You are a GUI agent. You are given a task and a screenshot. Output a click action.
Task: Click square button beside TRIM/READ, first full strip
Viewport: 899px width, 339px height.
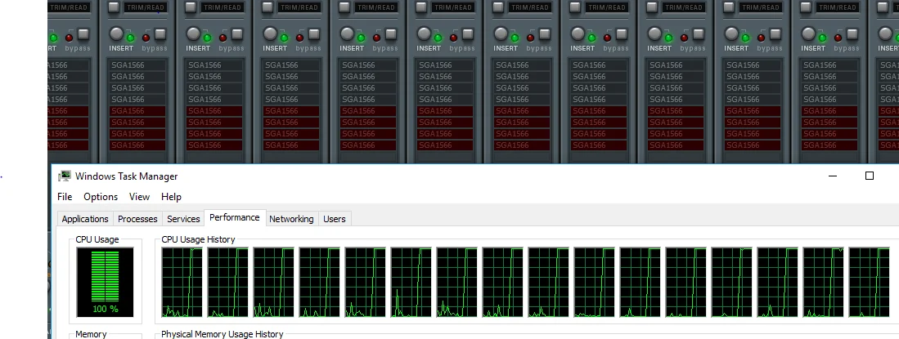tap(114, 7)
